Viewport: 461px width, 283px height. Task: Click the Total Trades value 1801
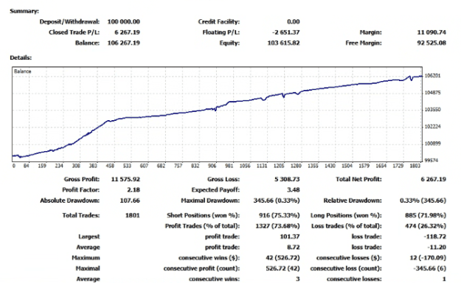pos(132,215)
